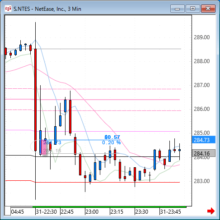
Task: Click the NetEase chart window icon
Action: point(8,9)
